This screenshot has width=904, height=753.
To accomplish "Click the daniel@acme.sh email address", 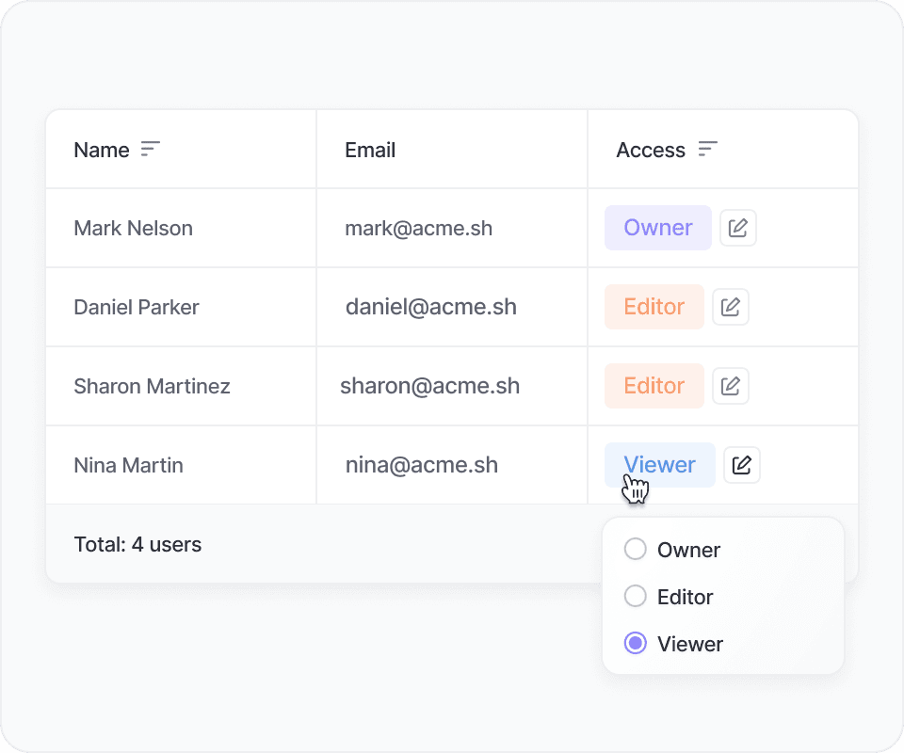I will pos(430,307).
